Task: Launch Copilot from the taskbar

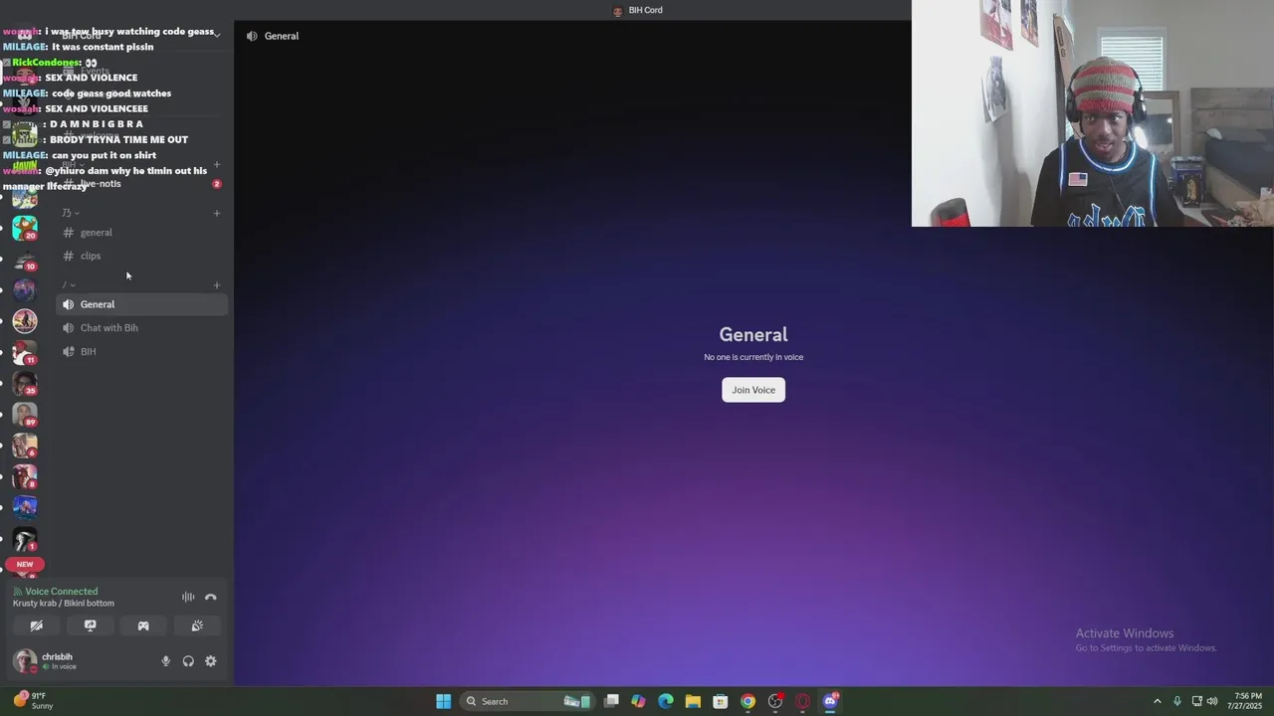Action: pyautogui.click(x=638, y=701)
